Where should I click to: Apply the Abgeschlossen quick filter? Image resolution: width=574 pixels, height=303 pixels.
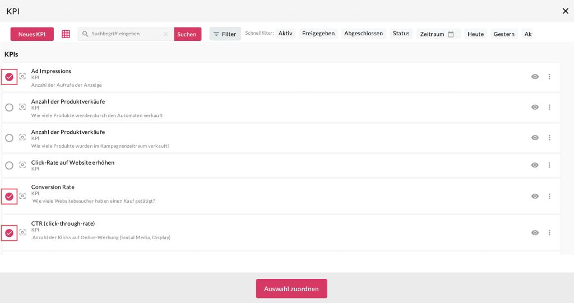(x=363, y=34)
